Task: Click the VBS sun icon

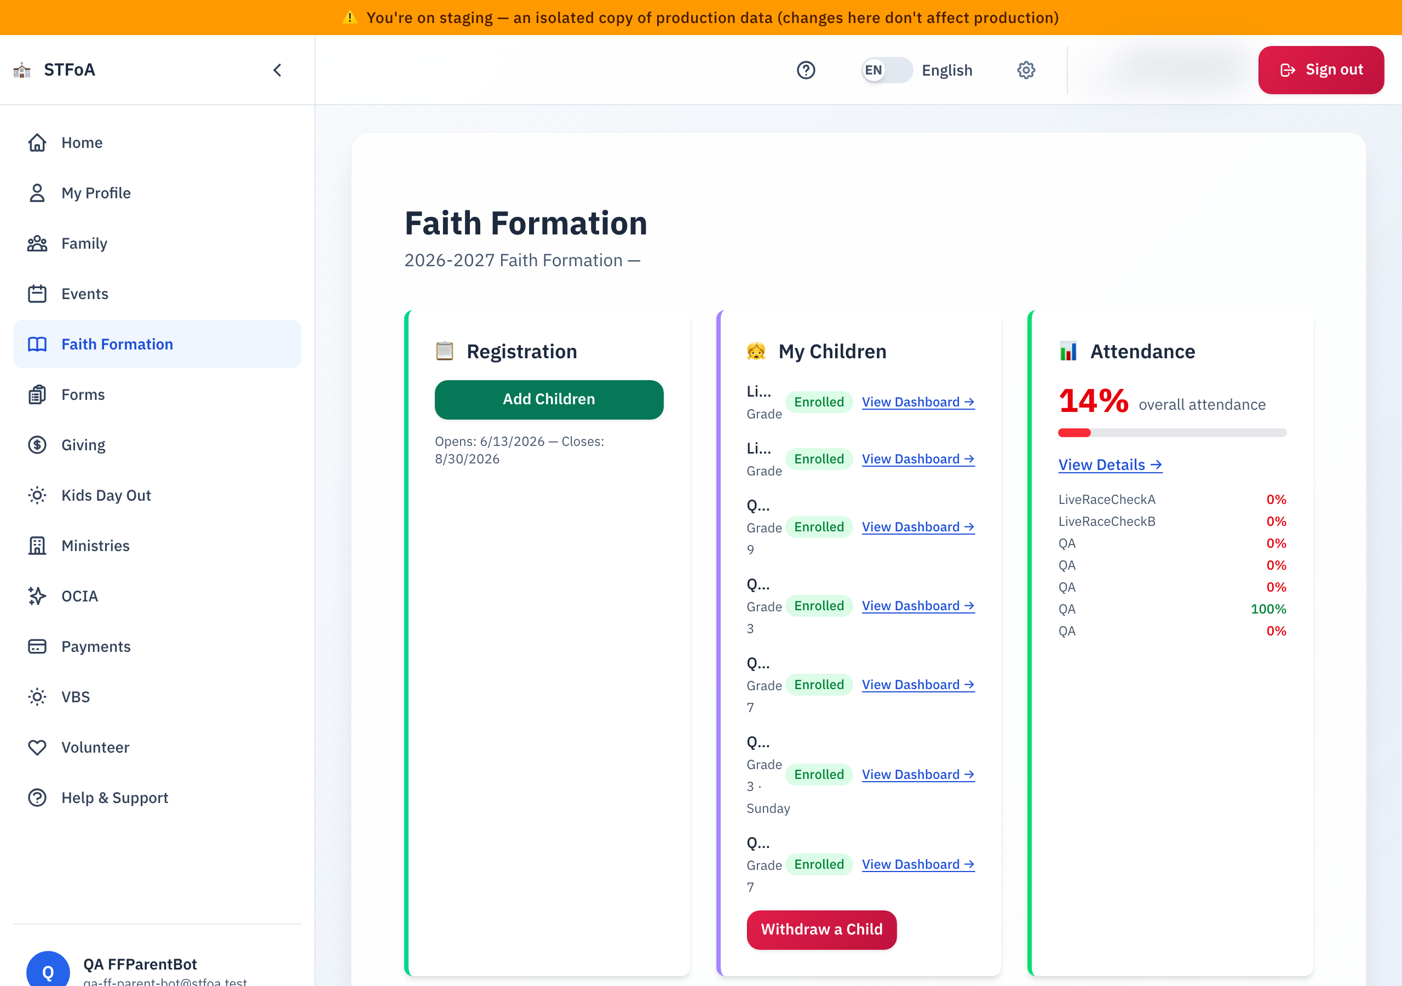Action: [x=37, y=697]
